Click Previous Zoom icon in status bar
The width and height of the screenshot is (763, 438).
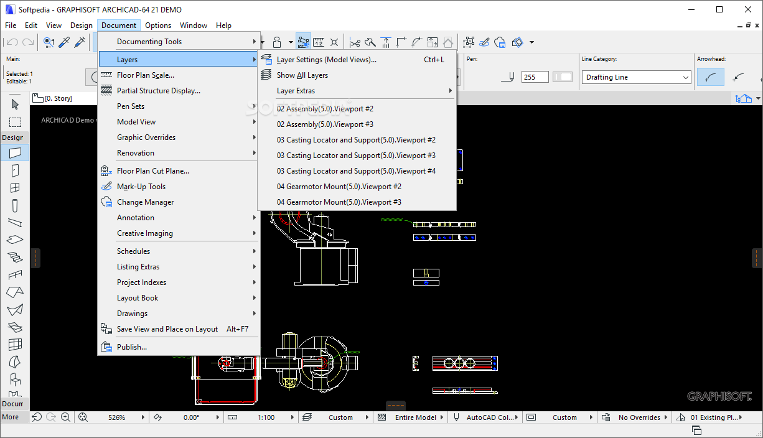tap(37, 417)
